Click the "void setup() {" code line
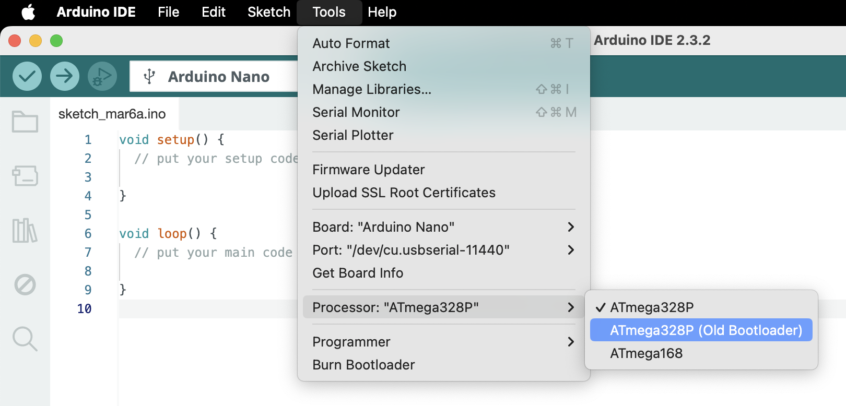Viewport: 846px width, 406px height. tap(172, 139)
